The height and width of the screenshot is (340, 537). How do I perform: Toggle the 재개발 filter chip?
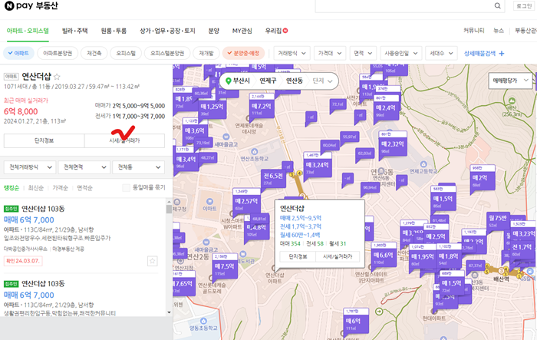206,54
